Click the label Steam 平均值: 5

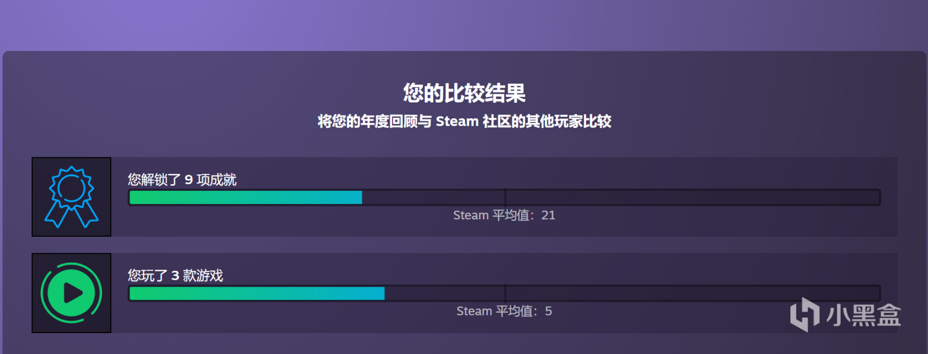tap(504, 311)
